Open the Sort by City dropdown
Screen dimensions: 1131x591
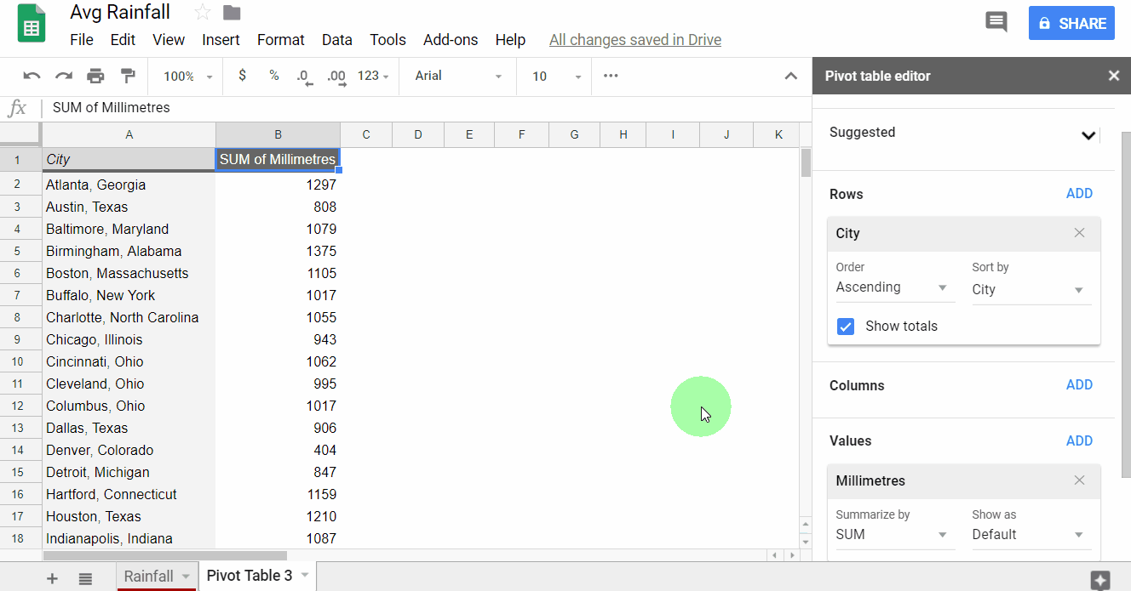pyautogui.click(x=1031, y=289)
